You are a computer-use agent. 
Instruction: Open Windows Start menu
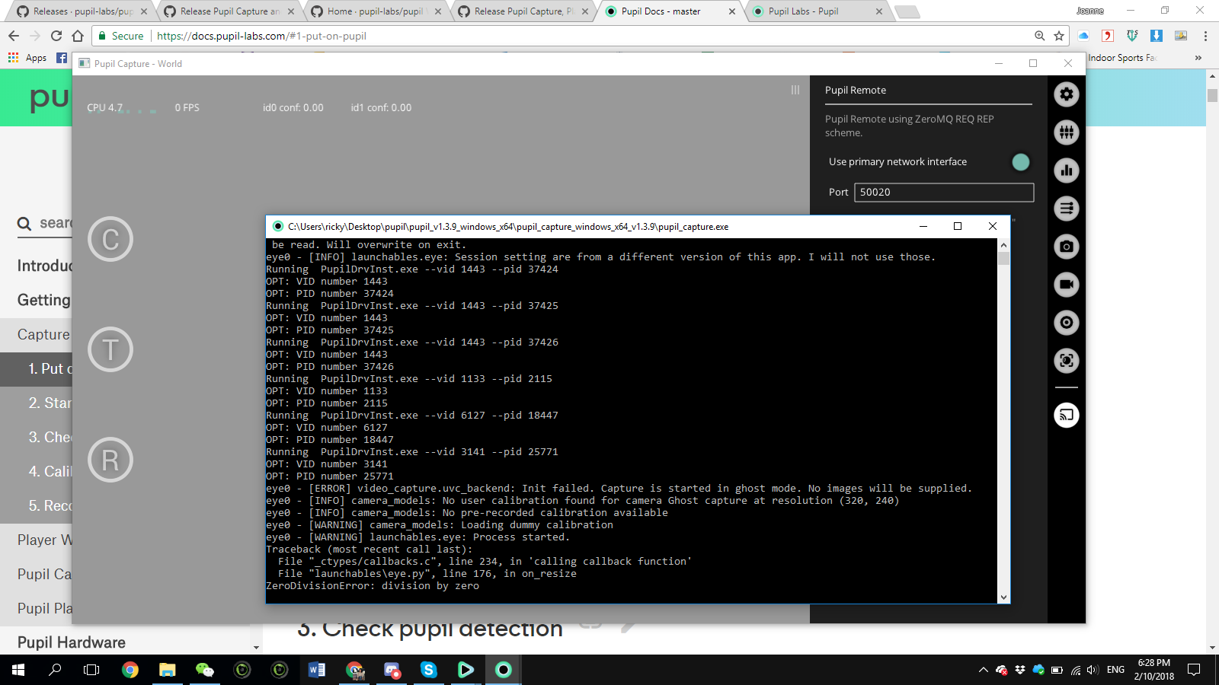(18, 670)
